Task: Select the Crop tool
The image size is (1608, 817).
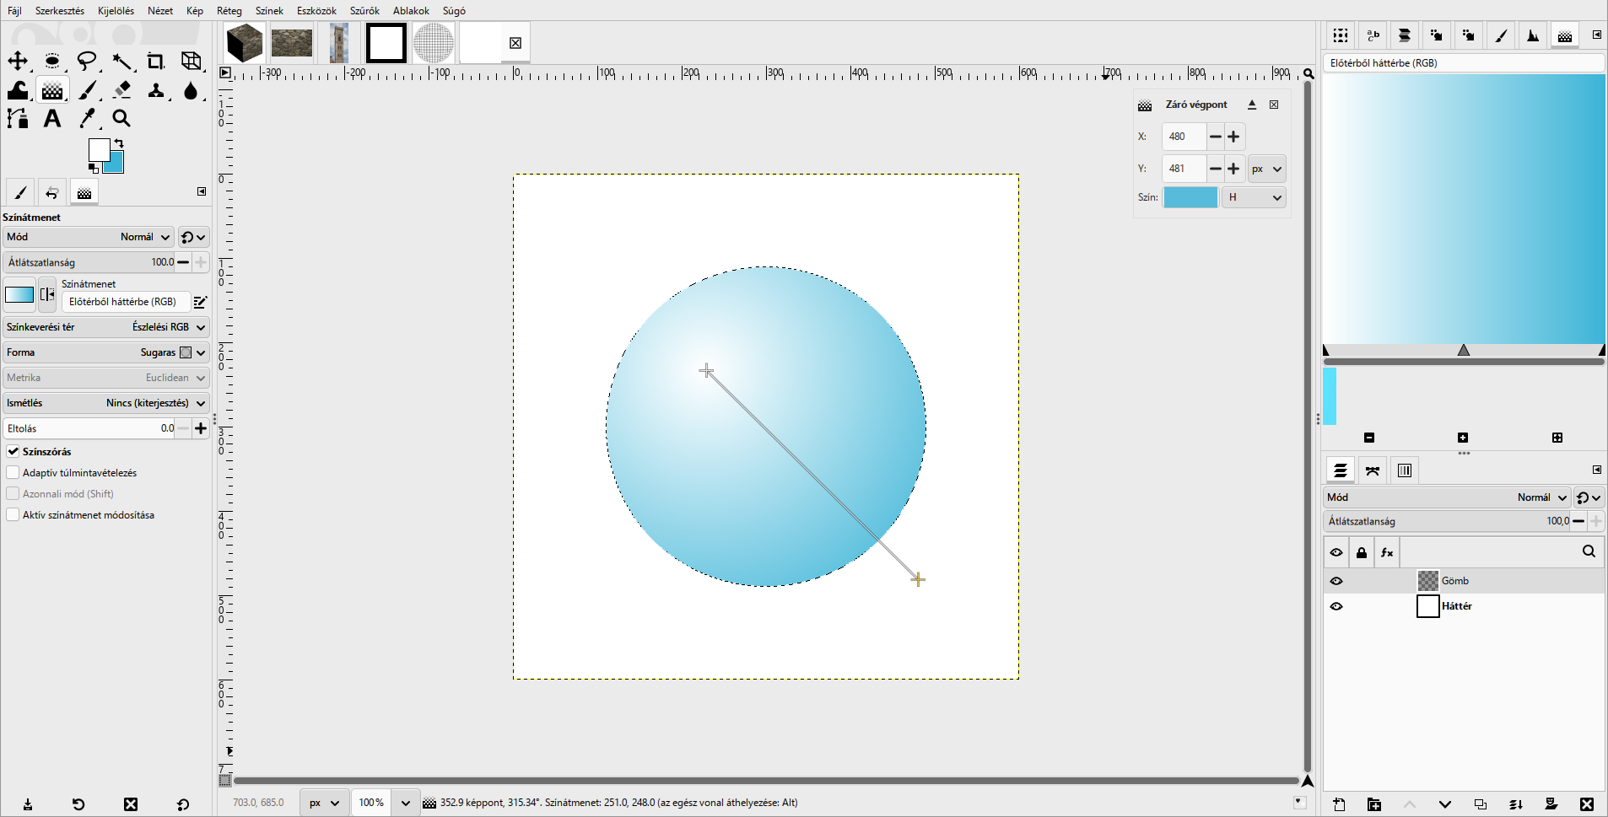Action: point(156,61)
